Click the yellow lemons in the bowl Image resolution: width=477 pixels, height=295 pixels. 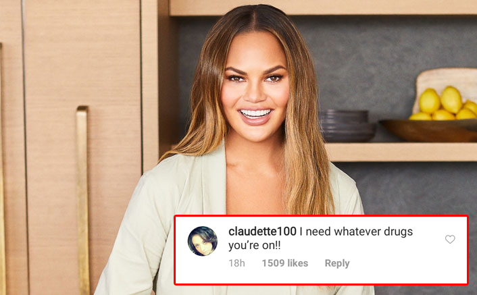tap(443, 104)
